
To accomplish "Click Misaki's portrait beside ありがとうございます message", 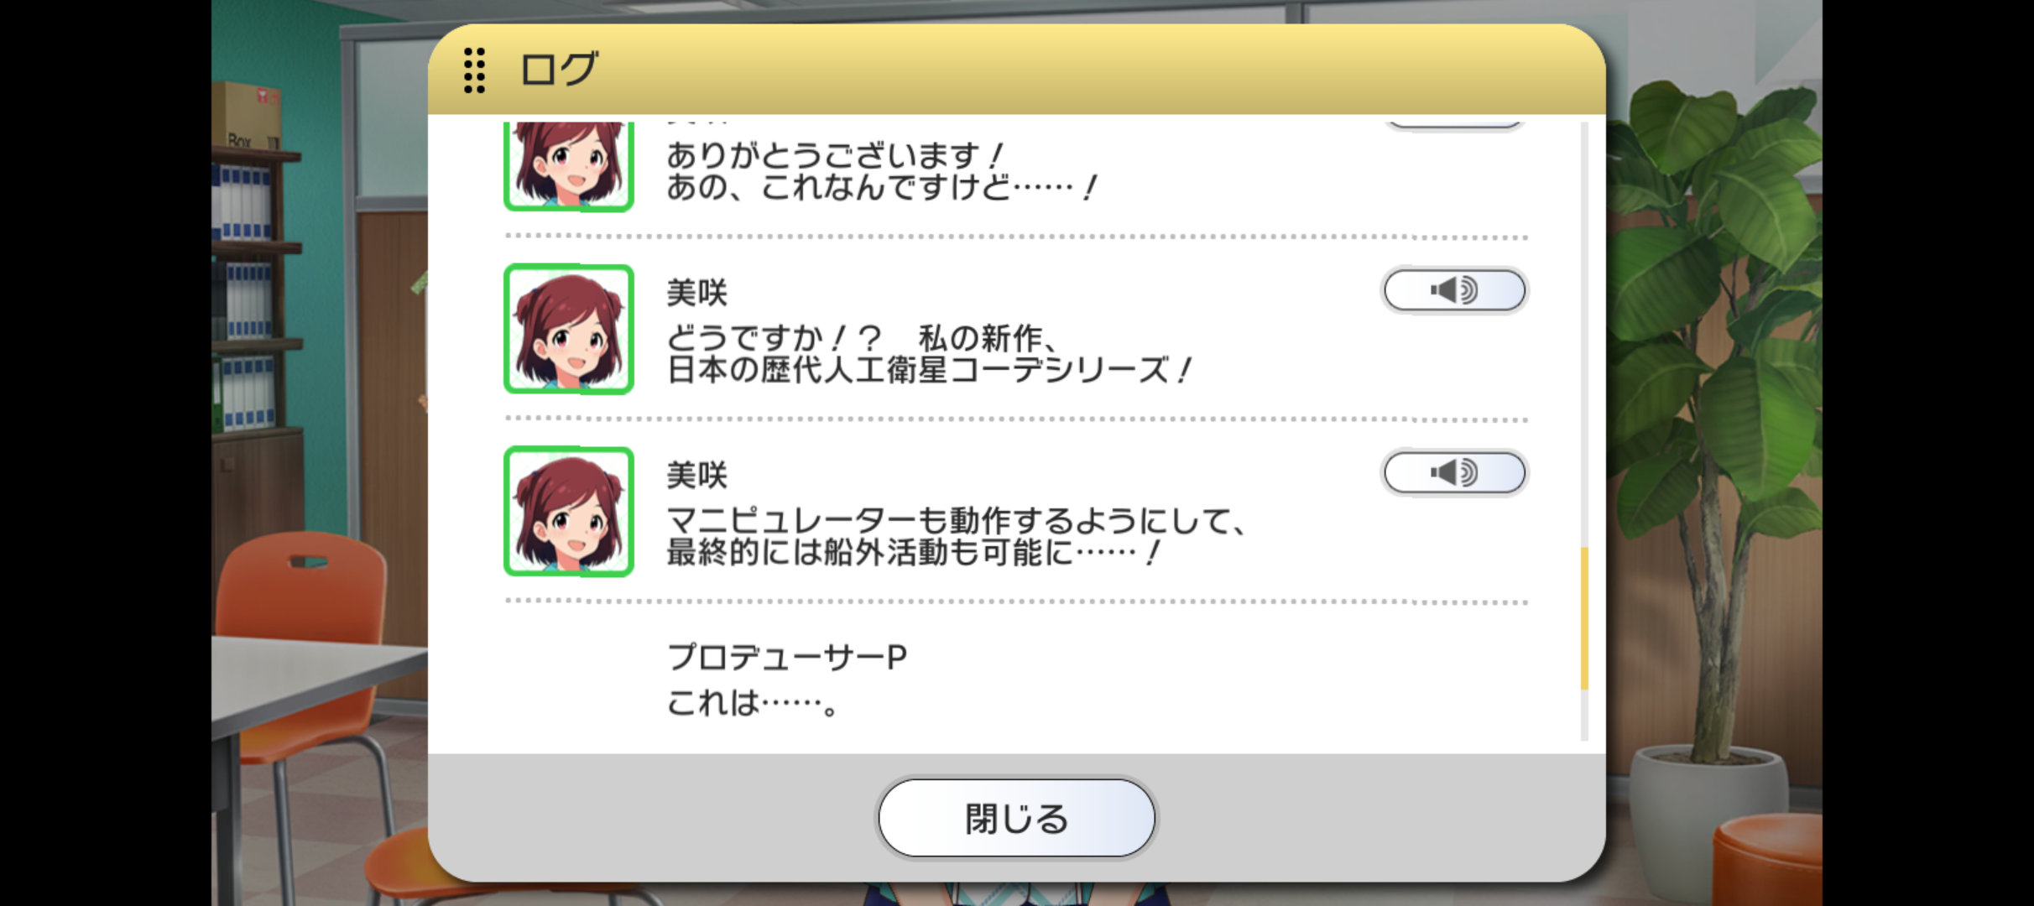I will 568,165.
